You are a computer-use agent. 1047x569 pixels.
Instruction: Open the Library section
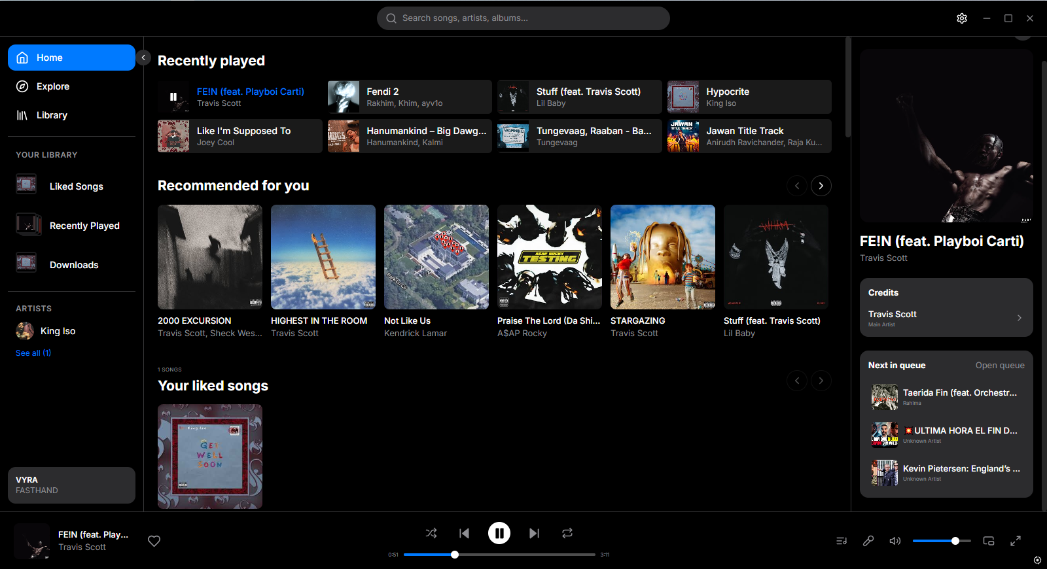tap(71, 115)
